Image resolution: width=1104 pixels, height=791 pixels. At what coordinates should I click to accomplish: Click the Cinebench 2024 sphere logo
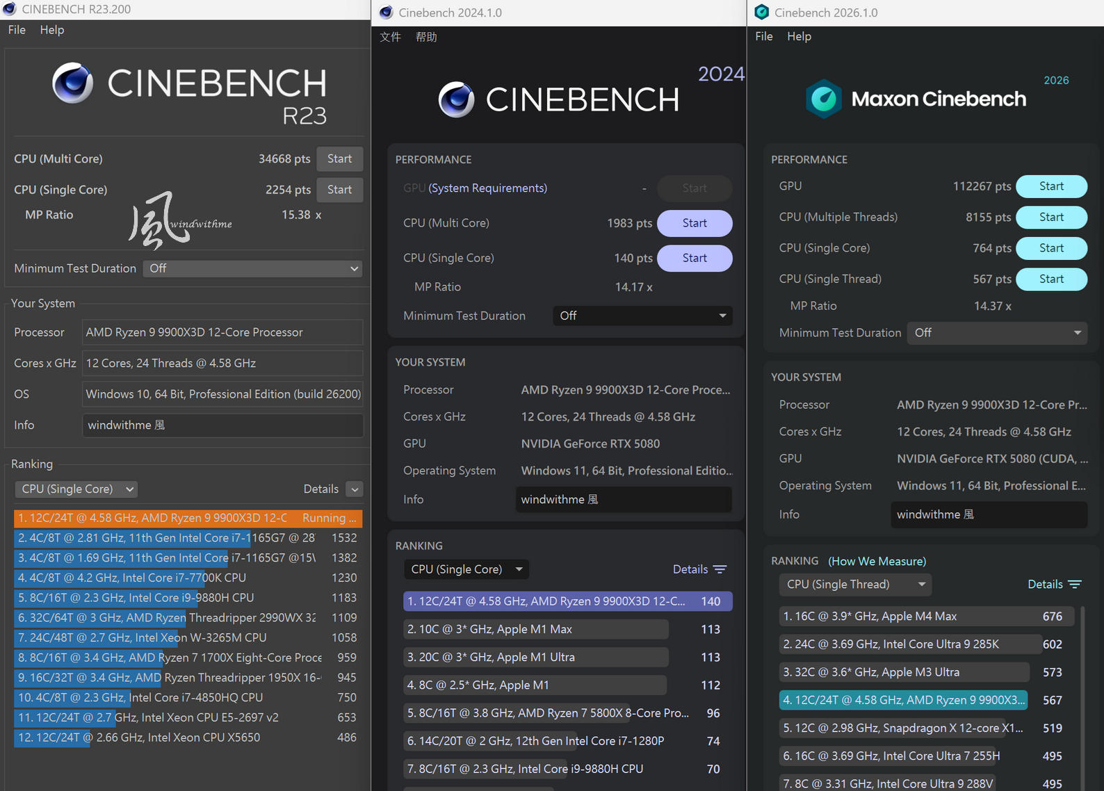click(457, 99)
